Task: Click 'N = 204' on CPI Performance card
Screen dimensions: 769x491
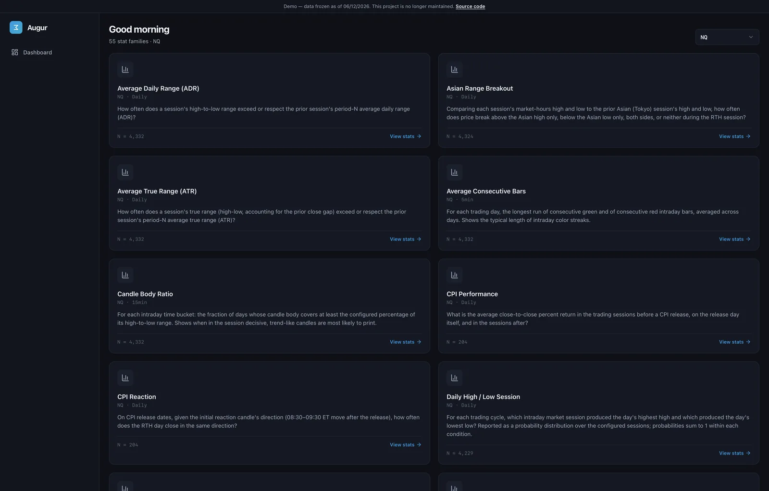Action: [457, 342]
